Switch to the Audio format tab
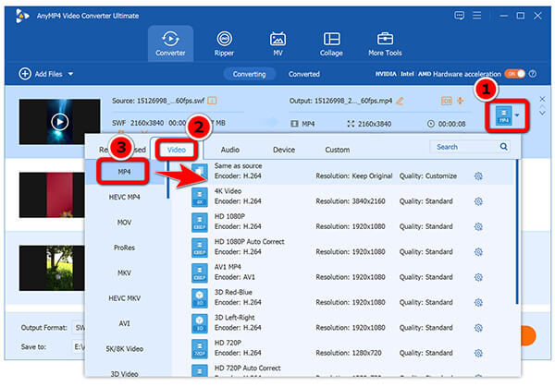Screen dimensions: 555x387 [x=230, y=150]
